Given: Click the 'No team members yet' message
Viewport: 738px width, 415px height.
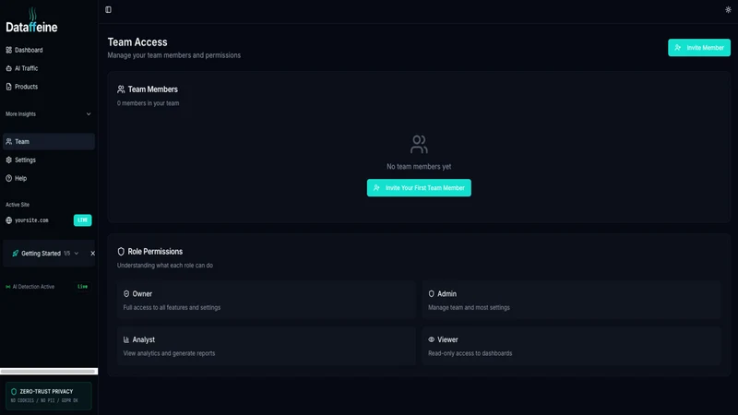Looking at the screenshot, I should [419, 167].
